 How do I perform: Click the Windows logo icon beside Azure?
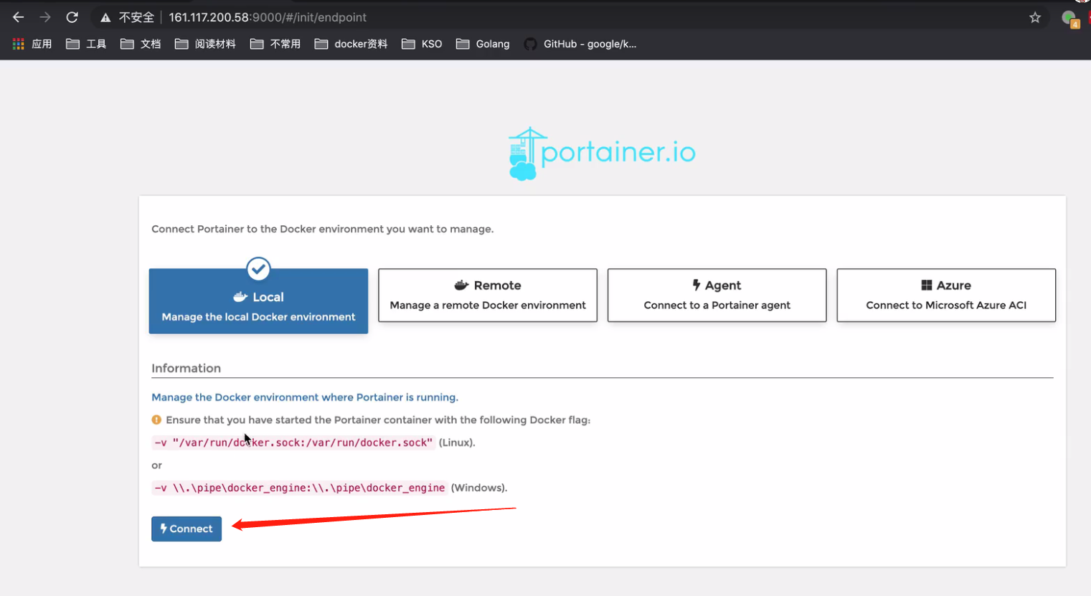927,285
